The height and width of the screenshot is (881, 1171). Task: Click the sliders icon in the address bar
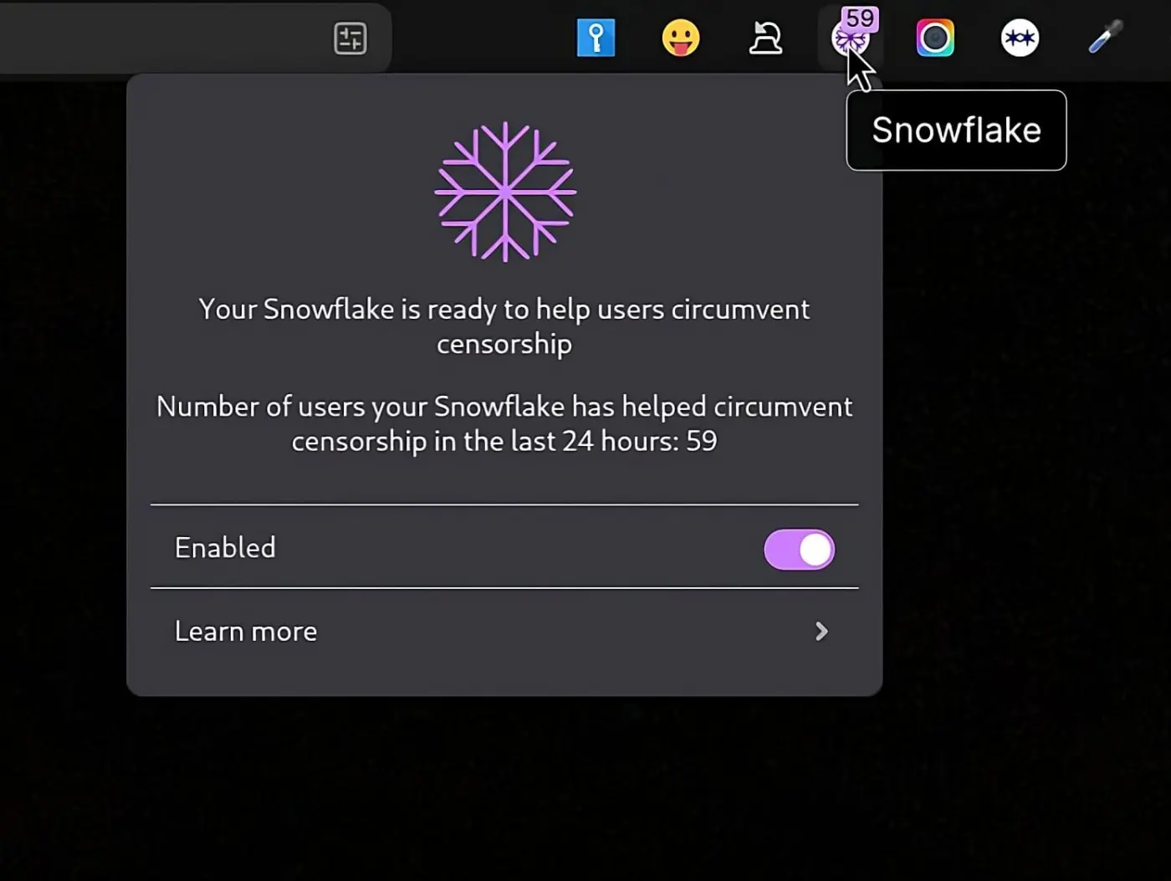pyautogui.click(x=350, y=38)
